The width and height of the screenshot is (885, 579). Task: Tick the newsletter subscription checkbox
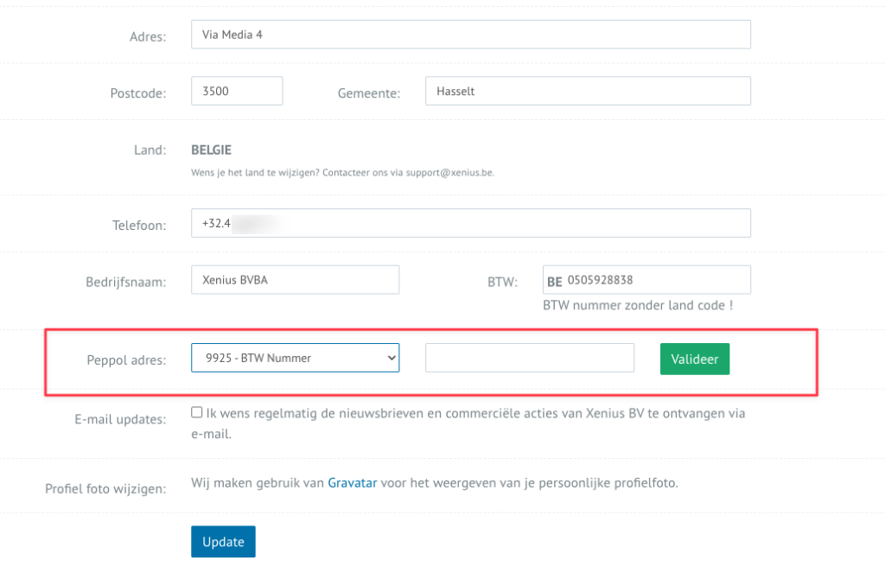197,413
